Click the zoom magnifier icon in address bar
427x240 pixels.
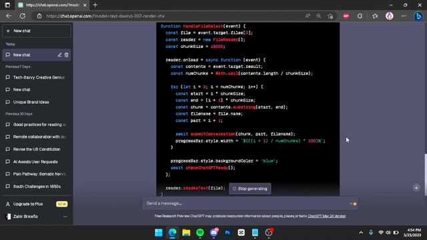pos(319,16)
